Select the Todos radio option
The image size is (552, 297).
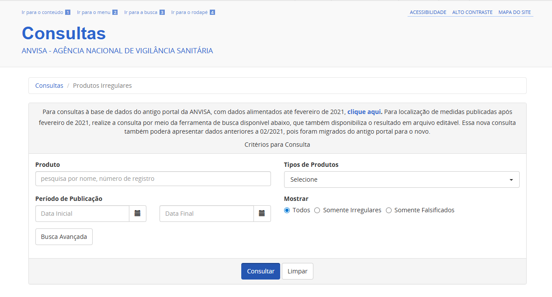click(x=287, y=210)
